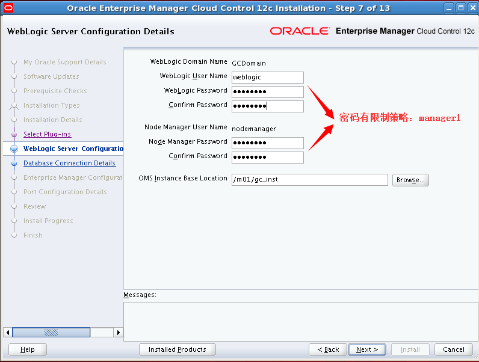This screenshot has height=362, width=479.
Task: Click the WebLogic Server Configuration step
Action: (73, 149)
